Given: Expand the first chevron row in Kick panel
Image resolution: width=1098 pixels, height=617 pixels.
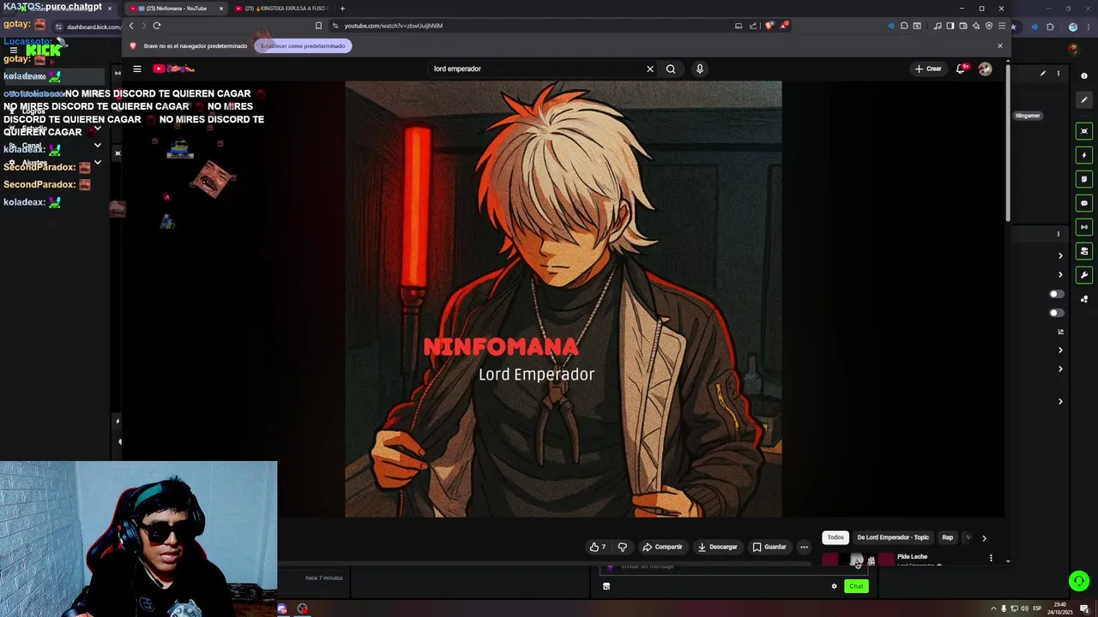Looking at the screenshot, I should click(x=1060, y=256).
